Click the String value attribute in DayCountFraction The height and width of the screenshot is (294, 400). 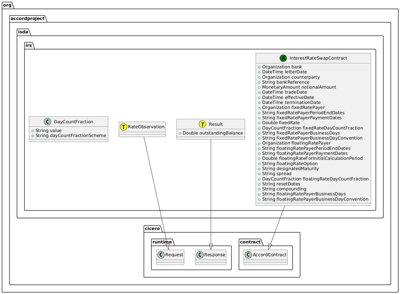[48, 130]
